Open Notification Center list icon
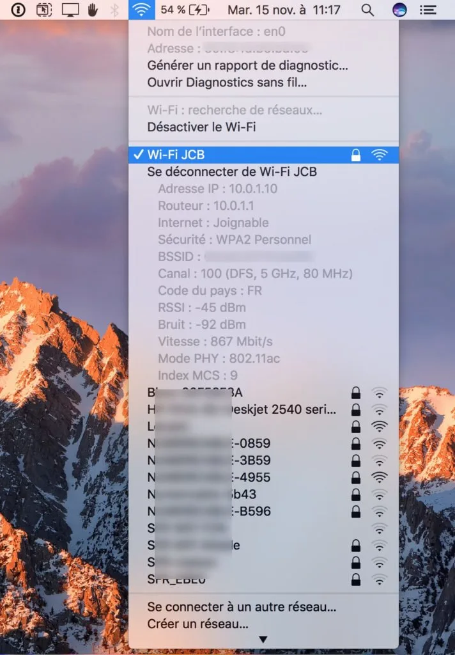 pos(428,9)
